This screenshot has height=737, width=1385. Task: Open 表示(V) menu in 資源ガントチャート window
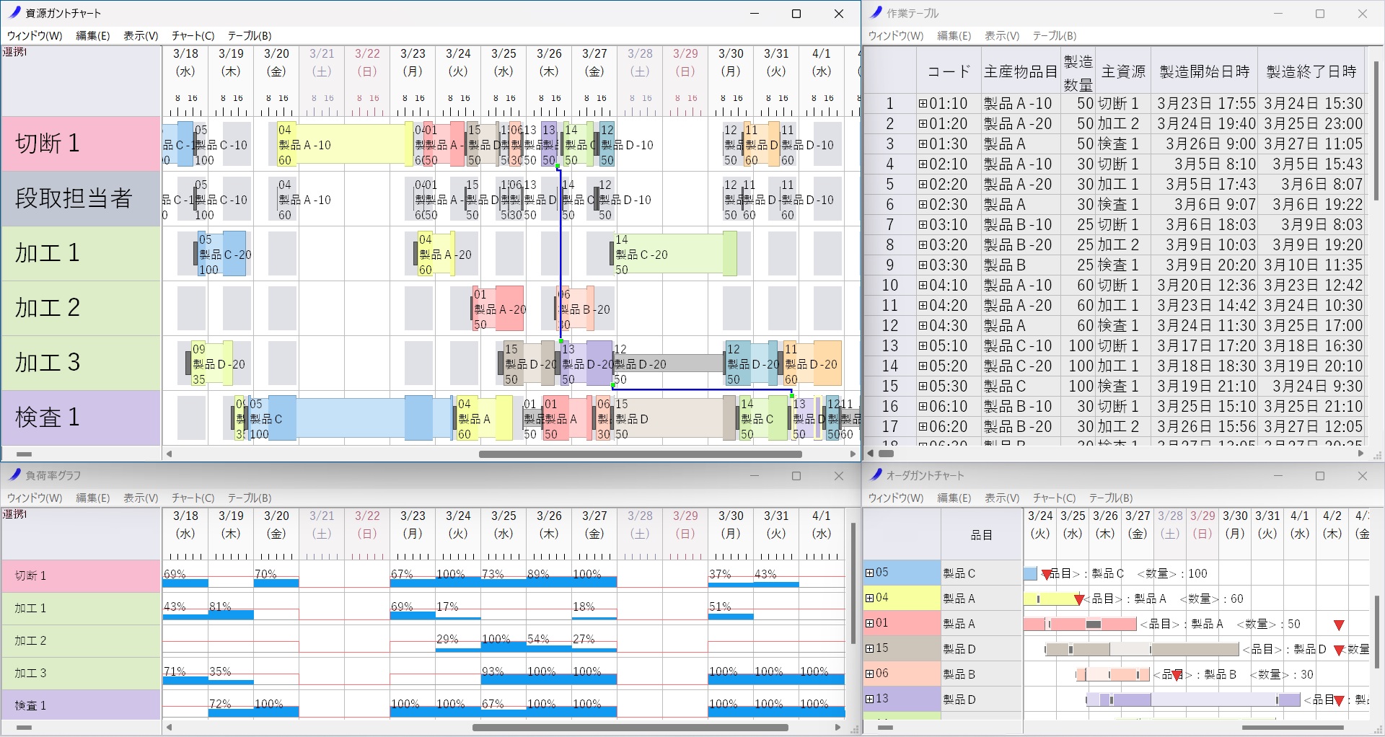coord(141,35)
